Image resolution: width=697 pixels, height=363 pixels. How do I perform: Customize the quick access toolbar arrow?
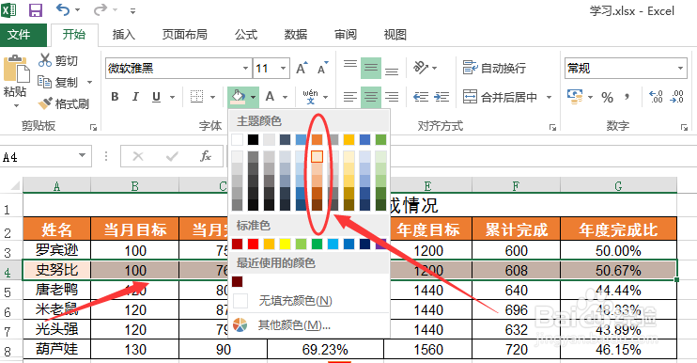pyautogui.click(x=132, y=10)
